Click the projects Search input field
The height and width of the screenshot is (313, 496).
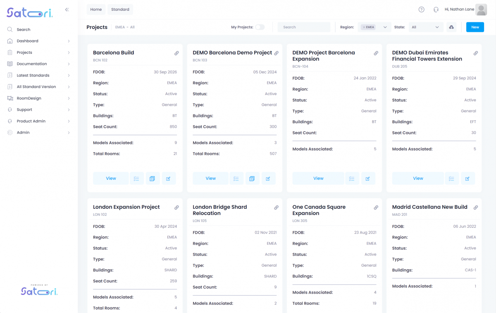304,27
